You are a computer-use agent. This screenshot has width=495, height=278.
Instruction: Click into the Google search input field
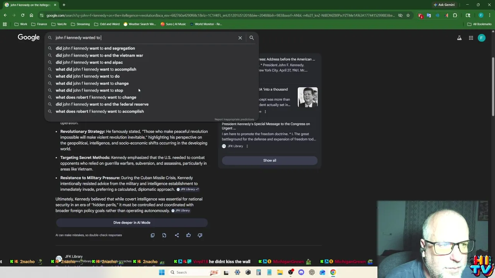[145, 37]
